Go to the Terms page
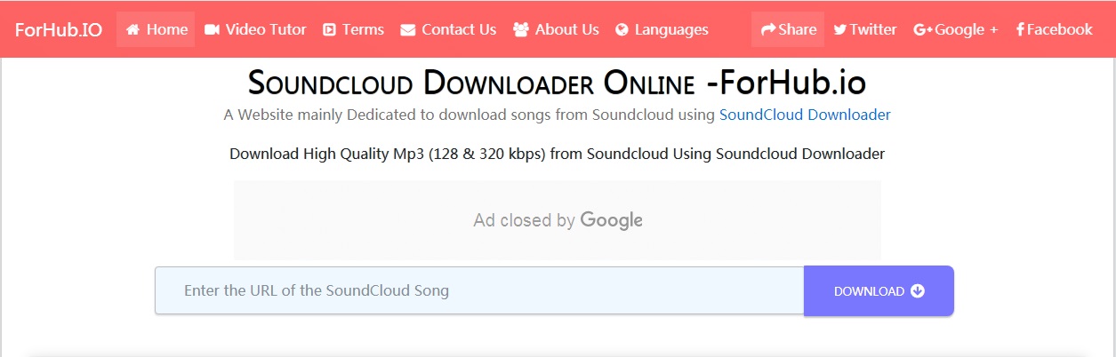Viewport: 1116px width, 357px height. (x=363, y=29)
